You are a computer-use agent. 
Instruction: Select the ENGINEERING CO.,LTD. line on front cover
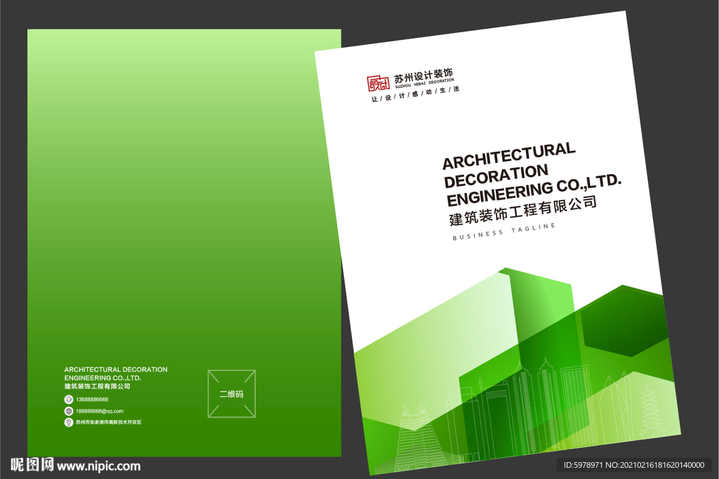[x=534, y=190]
